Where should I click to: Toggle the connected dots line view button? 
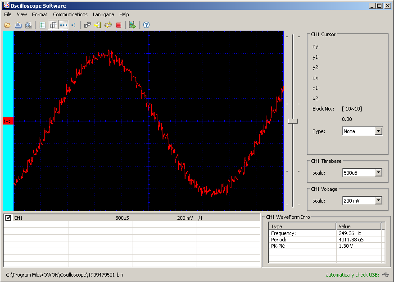point(63,25)
